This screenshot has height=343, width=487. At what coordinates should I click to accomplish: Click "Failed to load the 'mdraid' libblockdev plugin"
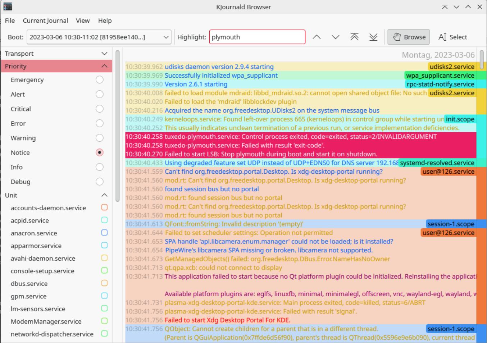(x=231, y=102)
